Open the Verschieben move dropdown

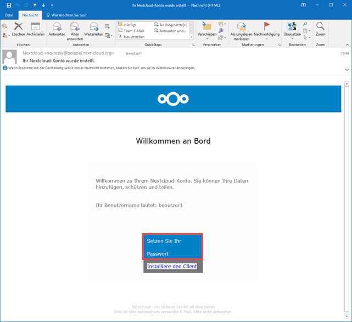point(207,31)
